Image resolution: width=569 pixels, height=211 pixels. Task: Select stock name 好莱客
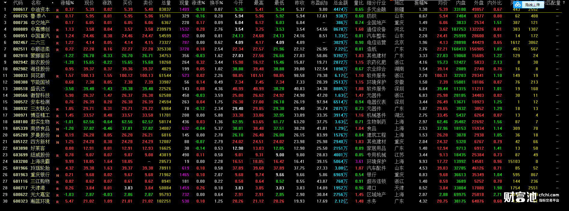38,148
